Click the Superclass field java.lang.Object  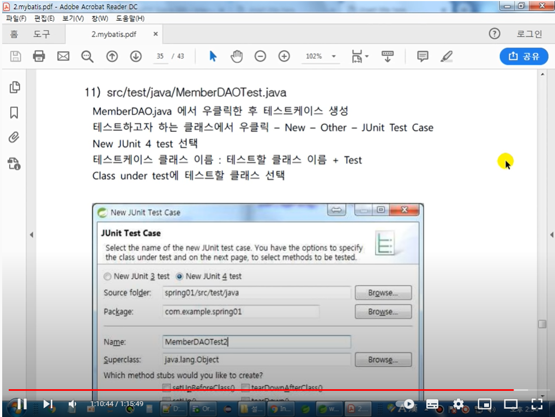257,360
